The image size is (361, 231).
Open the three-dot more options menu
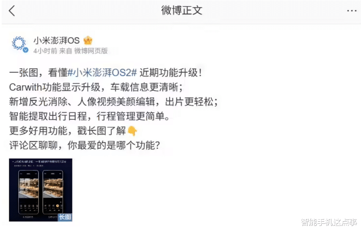352,11
